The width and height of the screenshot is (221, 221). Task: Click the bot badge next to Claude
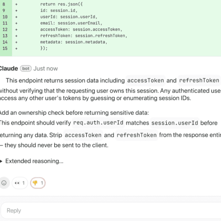coord(25,69)
